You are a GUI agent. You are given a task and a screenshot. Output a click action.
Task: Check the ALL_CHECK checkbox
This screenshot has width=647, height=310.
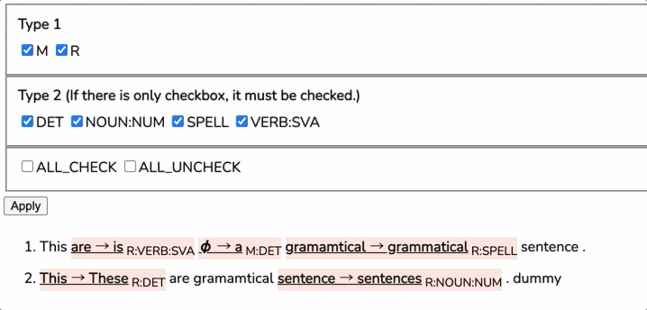[27, 167]
